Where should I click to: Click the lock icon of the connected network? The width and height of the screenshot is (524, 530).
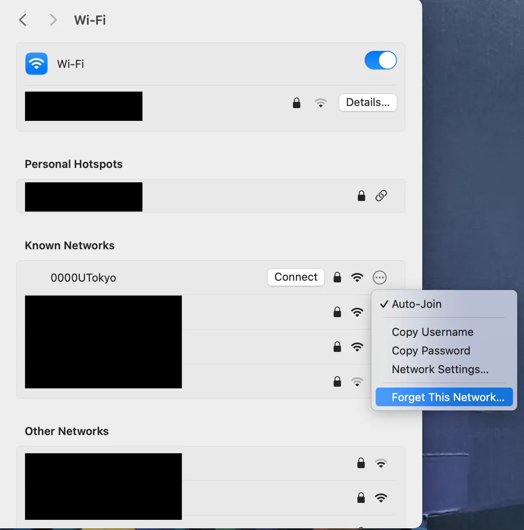(x=297, y=103)
